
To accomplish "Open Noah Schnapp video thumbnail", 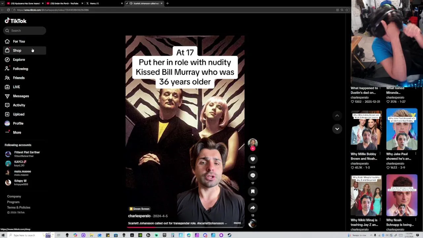I will 402,195.
